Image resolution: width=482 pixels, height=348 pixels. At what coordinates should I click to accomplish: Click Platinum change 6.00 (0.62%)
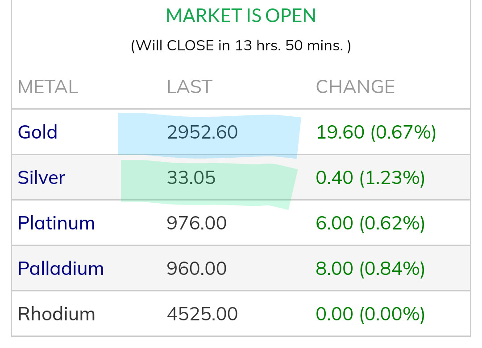click(x=370, y=223)
